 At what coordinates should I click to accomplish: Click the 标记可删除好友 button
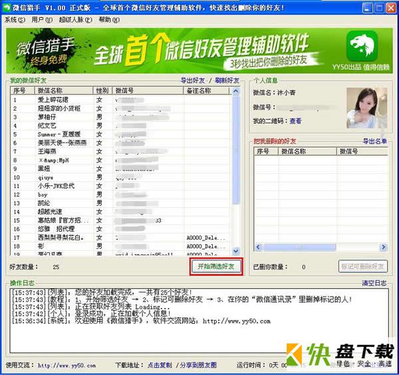(x=362, y=266)
